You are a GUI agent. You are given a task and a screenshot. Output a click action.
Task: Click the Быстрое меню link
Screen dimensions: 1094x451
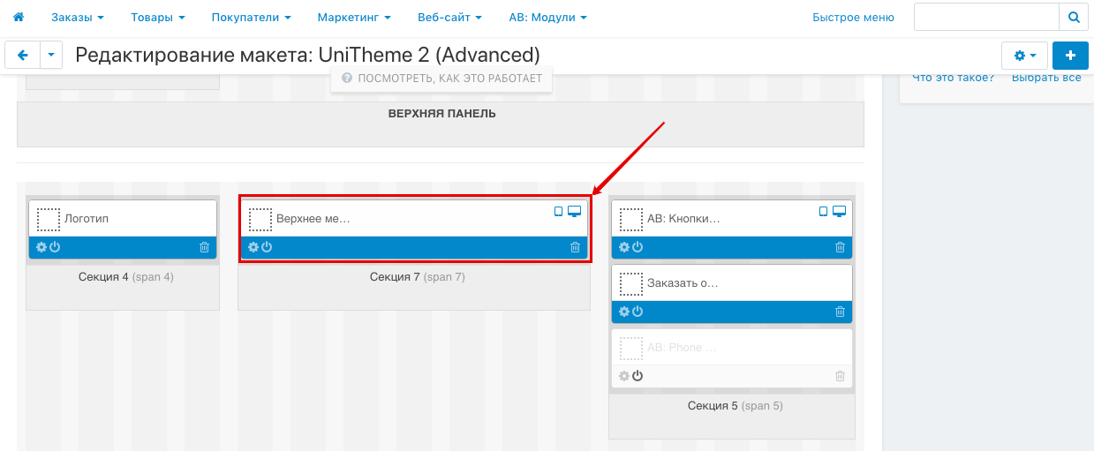(853, 17)
